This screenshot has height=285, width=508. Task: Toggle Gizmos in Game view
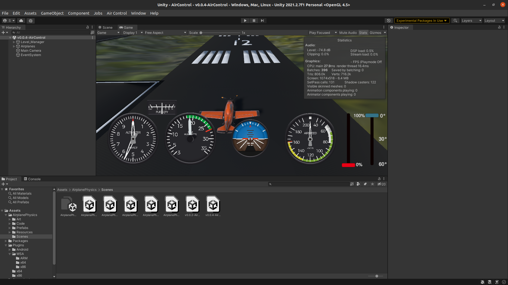[375, 33]
